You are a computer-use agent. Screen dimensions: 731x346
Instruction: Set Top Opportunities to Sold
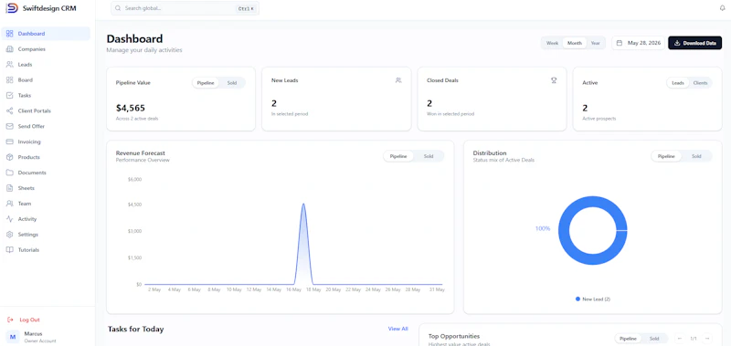654,339
